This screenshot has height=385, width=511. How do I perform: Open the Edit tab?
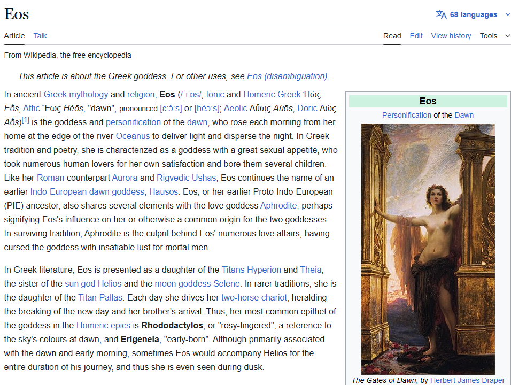(x=416, y=36)
